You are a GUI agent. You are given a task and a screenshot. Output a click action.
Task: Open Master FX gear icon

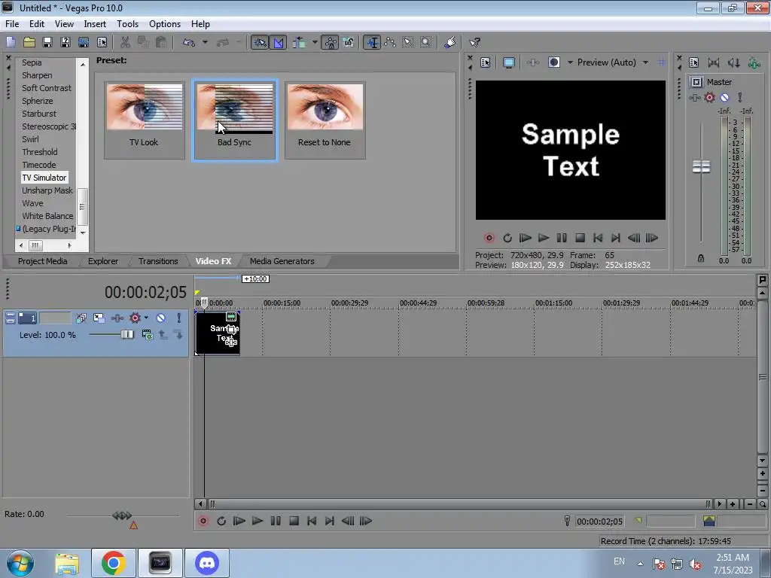click(709, 97)
